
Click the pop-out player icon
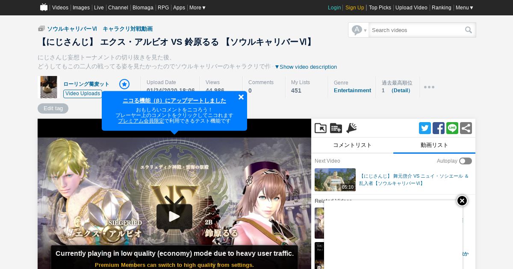click(321, 128)
